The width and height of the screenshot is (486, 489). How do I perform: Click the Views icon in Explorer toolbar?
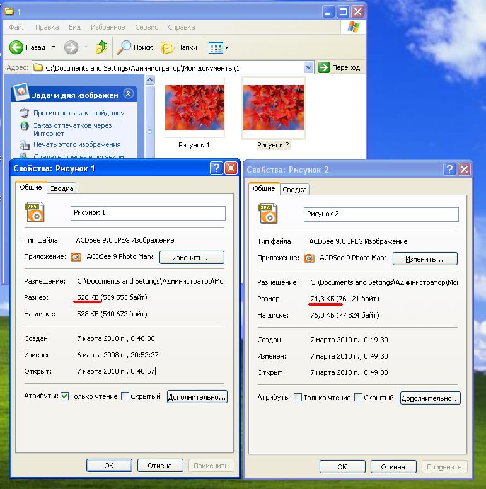[x=215, y=47]
